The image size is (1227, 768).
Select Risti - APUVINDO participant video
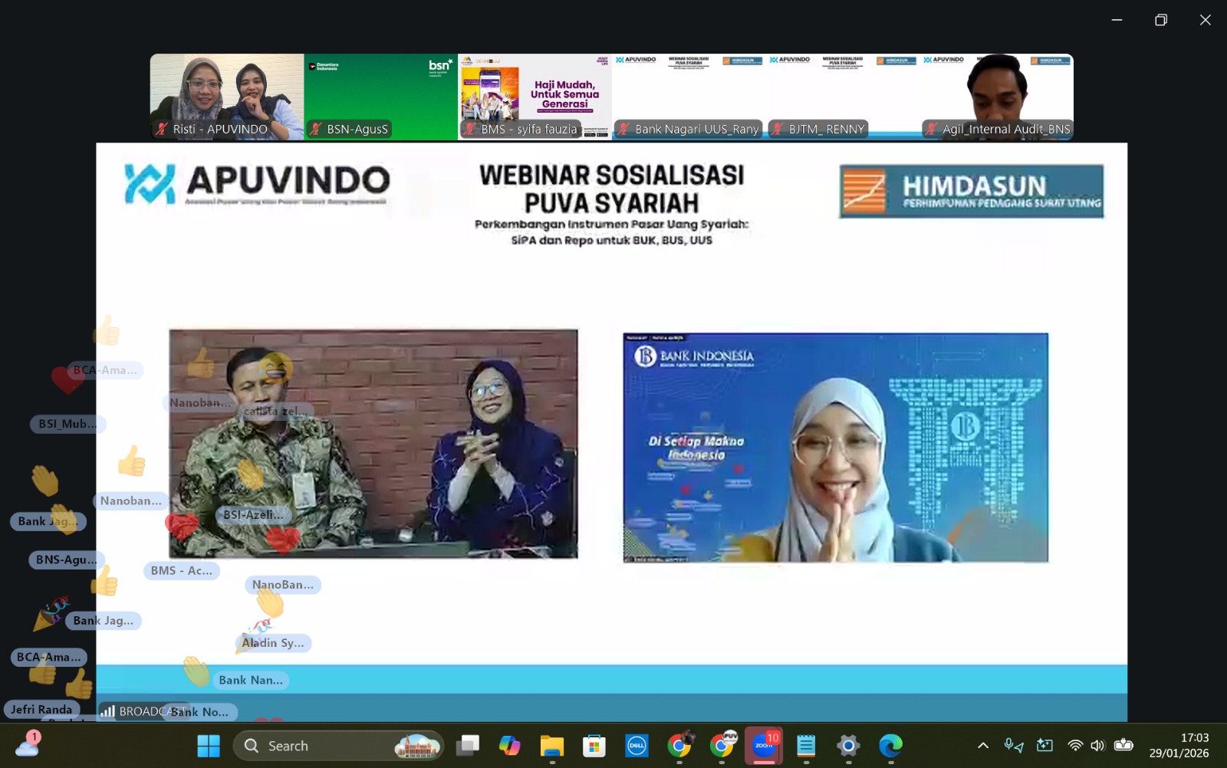[227, 97]
